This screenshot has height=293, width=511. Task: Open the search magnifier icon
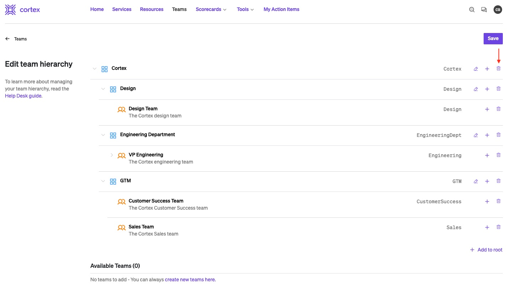[472, 10]
